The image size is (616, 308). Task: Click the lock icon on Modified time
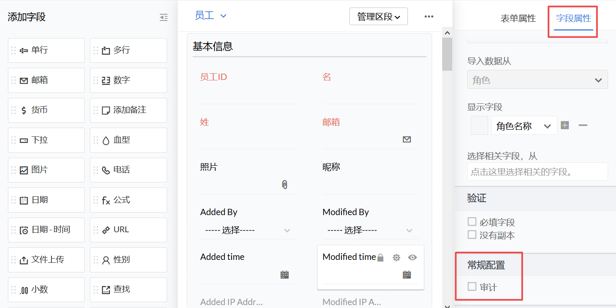click(x=380, y=258)
